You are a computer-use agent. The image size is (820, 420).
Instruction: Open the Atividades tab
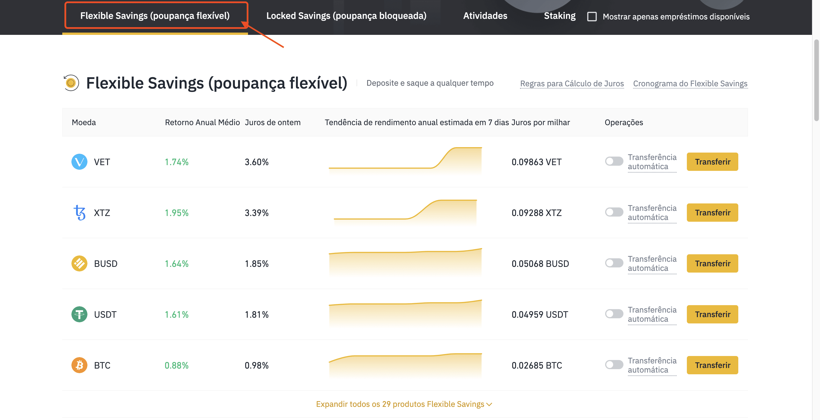pyautogui.click(x=485, y=16)
